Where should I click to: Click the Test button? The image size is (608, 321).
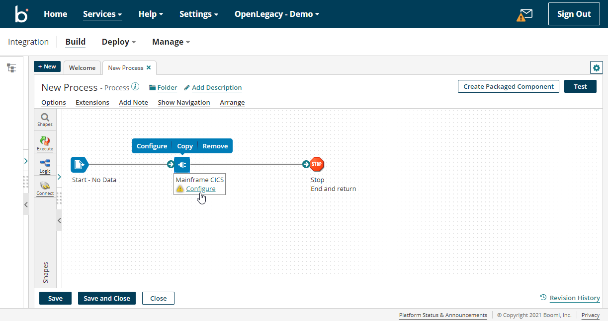pos(580,86)
